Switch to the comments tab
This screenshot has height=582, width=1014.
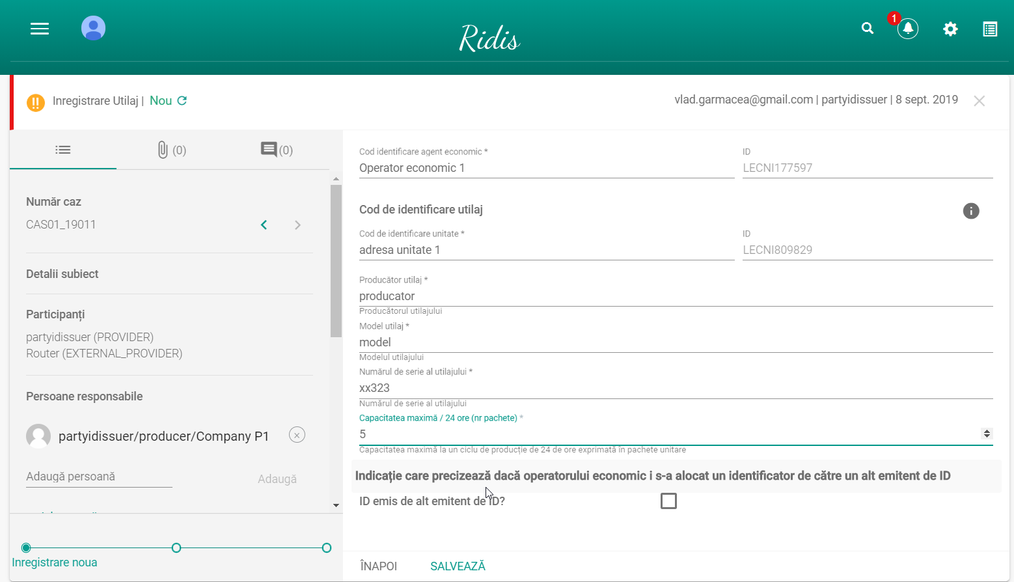[x=277, y=150]
